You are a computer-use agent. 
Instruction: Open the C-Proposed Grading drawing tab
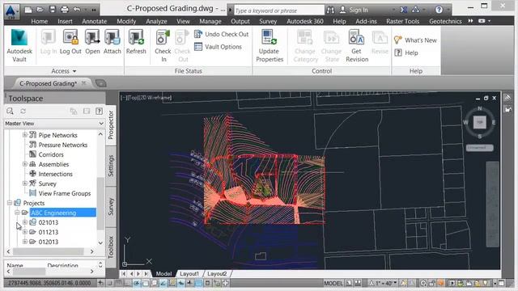48,83
